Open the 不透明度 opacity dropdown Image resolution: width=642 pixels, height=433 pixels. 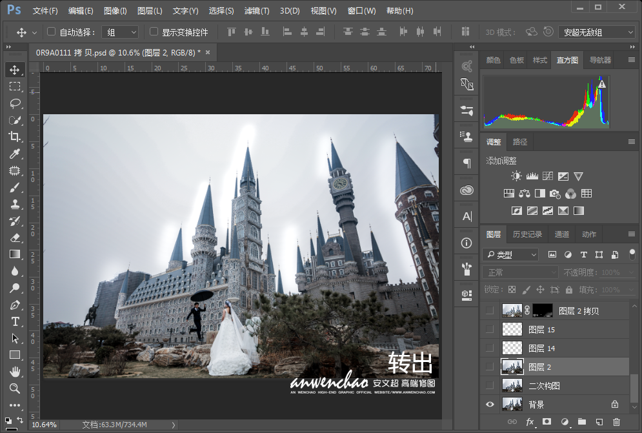(630, 272)
